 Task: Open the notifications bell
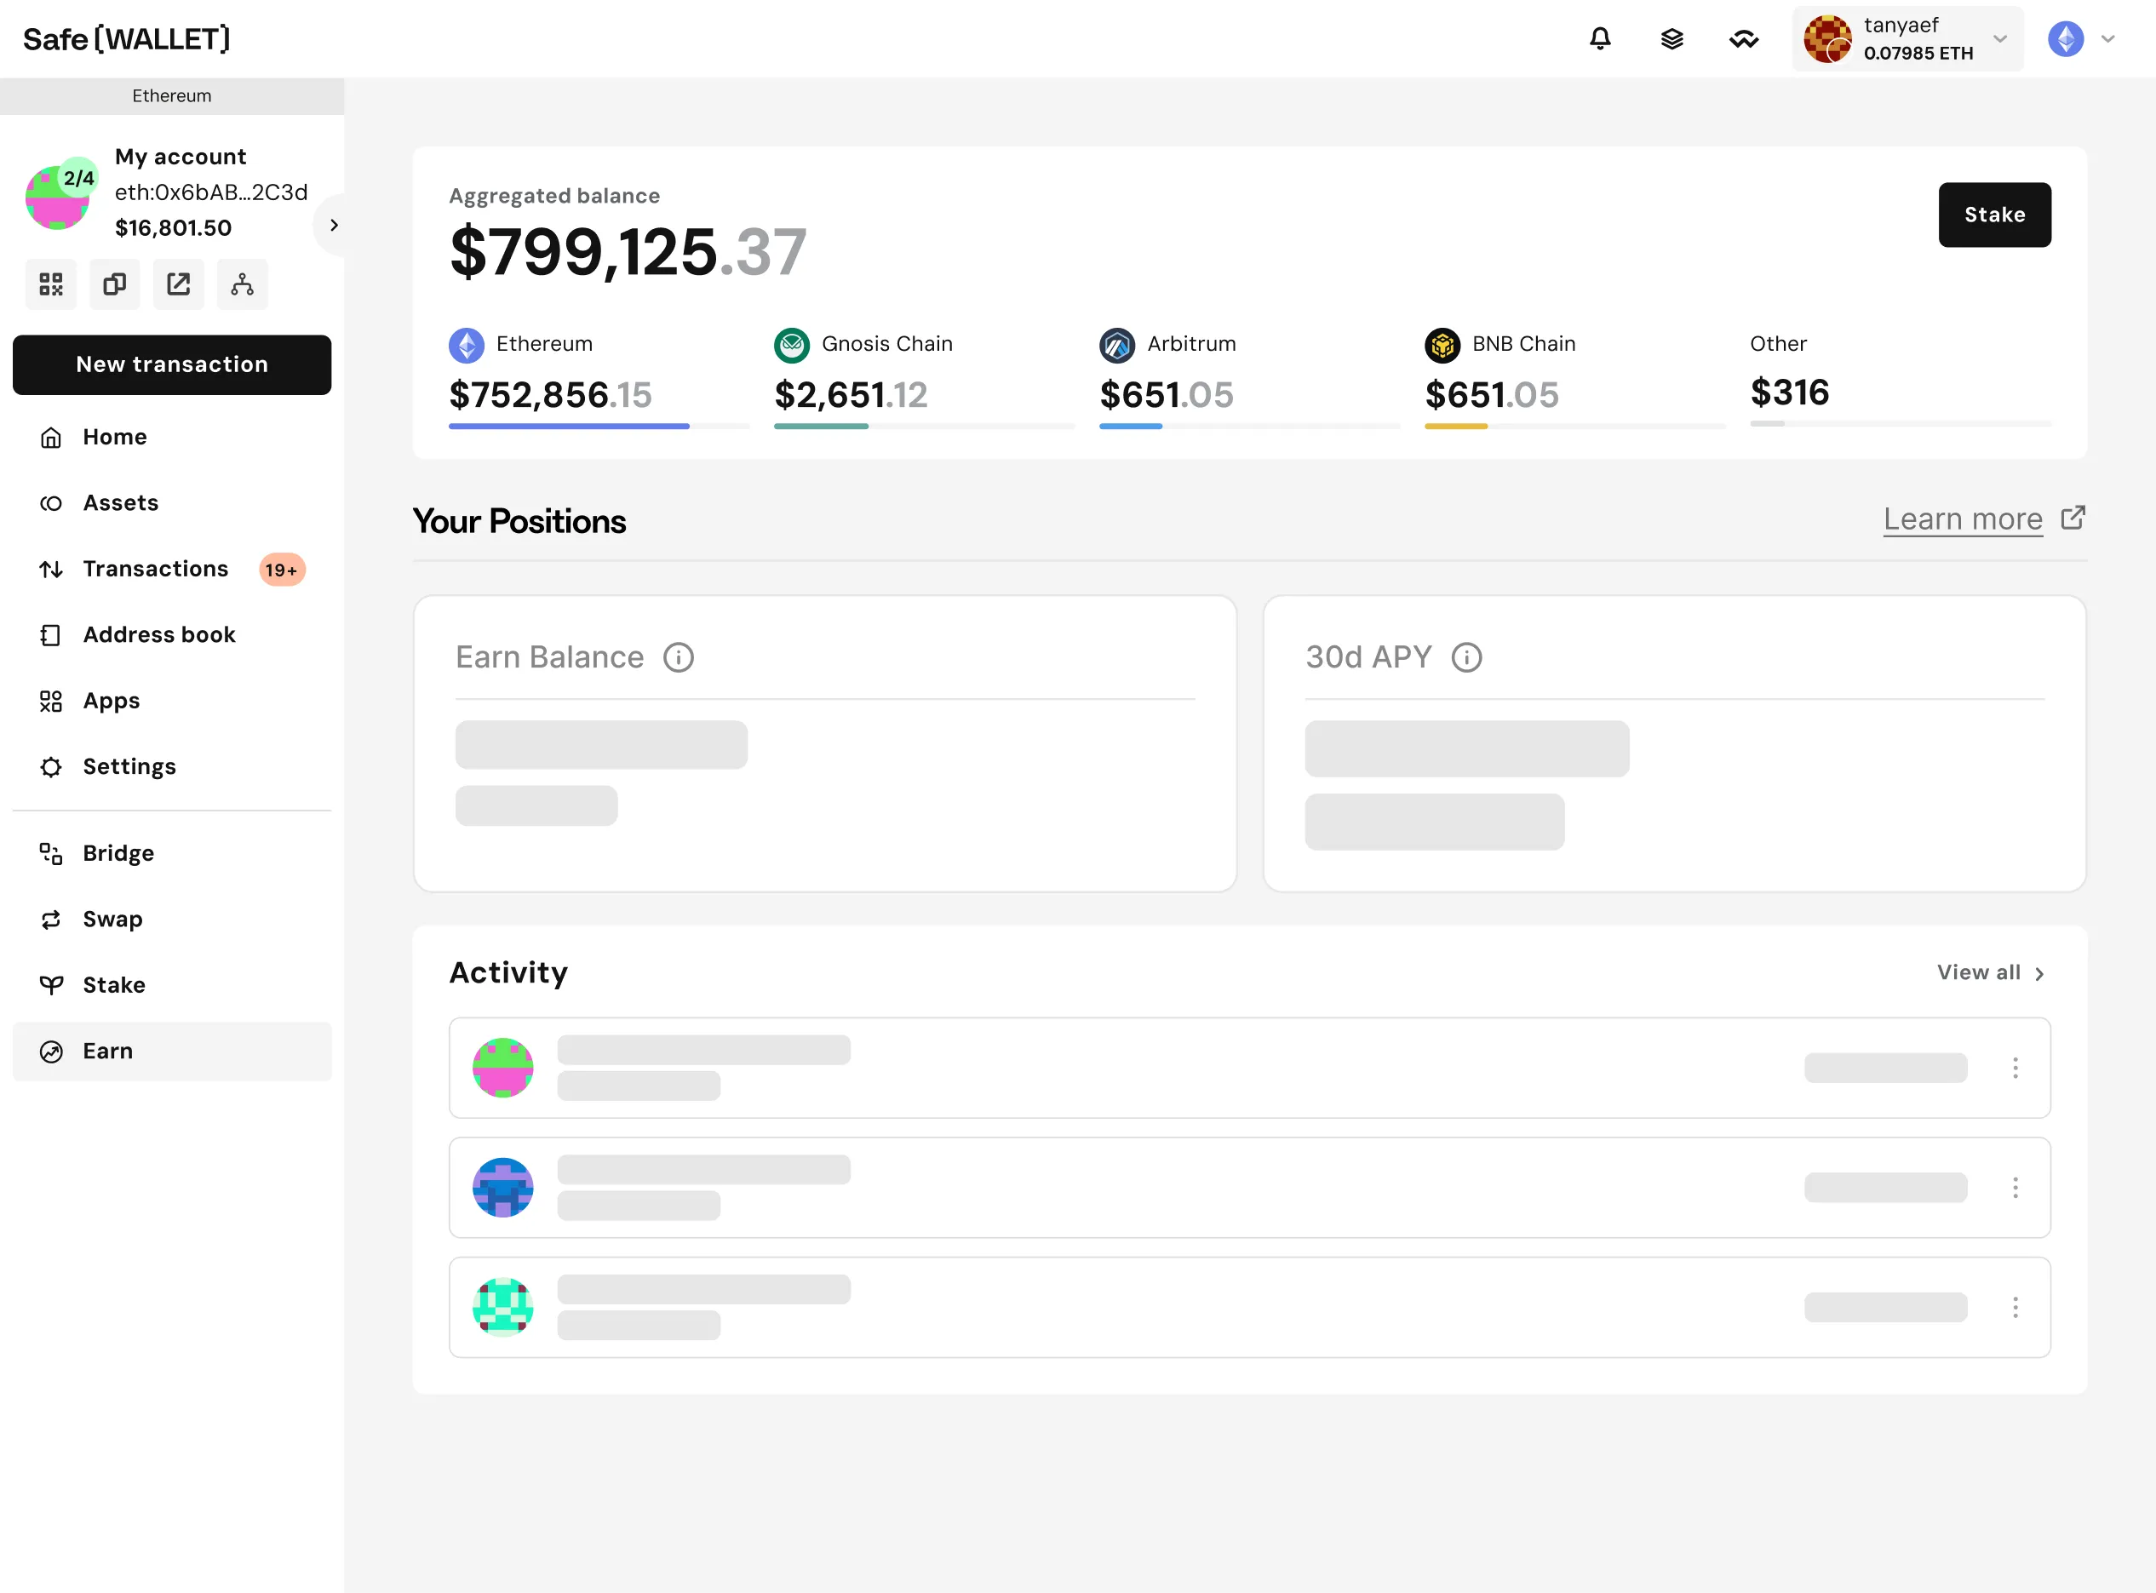pyautogui.click(x=1600, y=38)
